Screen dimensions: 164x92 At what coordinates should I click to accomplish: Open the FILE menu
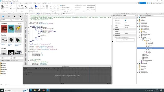(2, 3)
